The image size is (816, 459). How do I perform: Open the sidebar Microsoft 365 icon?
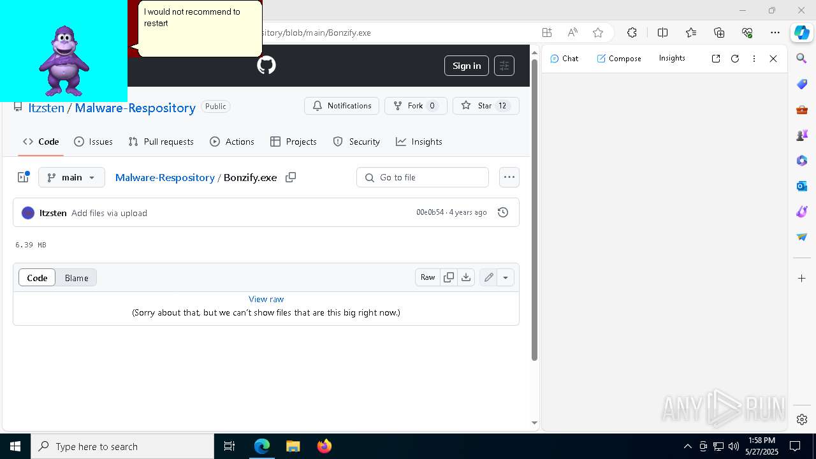802,161
